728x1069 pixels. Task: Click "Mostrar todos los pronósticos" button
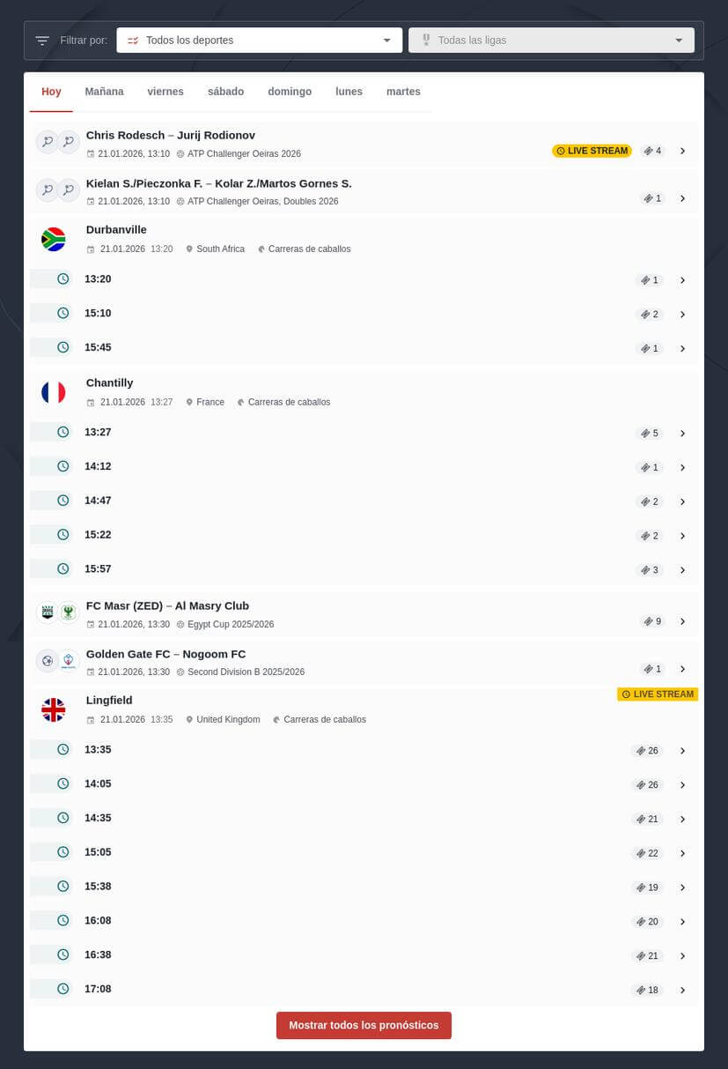[364, 1025]
